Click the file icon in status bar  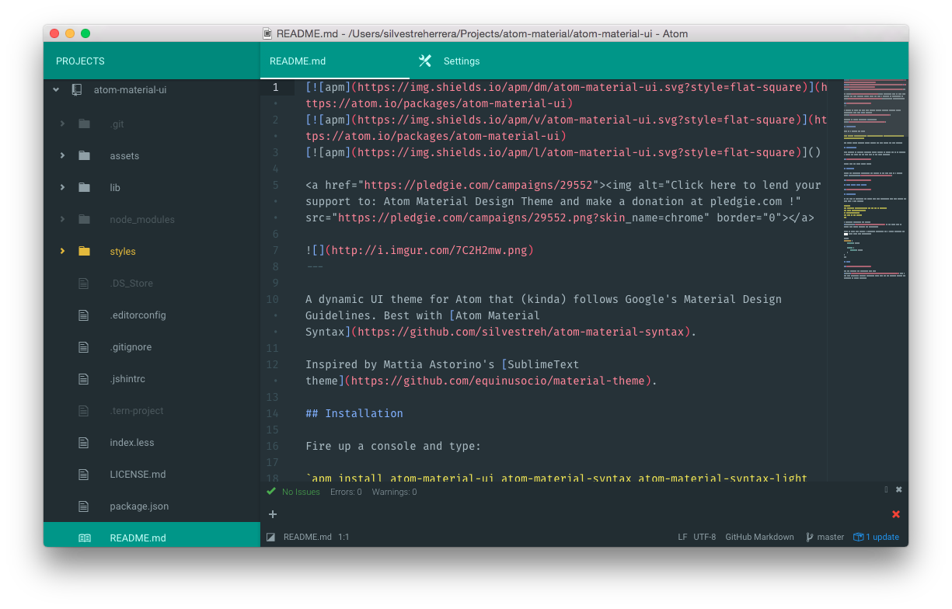tap(271, 537)
